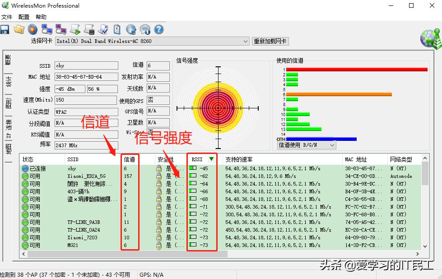Open a file using the folder toolbar icon
The height and width of the screenshot is (279, 442).
tap(19, 29)
